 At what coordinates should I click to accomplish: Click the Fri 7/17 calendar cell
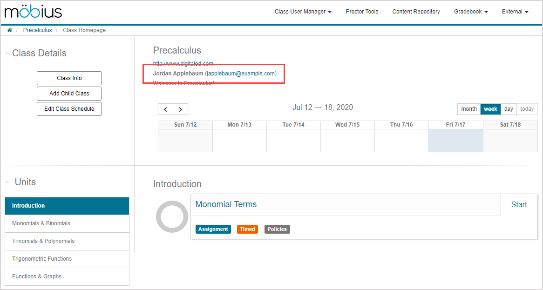[455, 141]
